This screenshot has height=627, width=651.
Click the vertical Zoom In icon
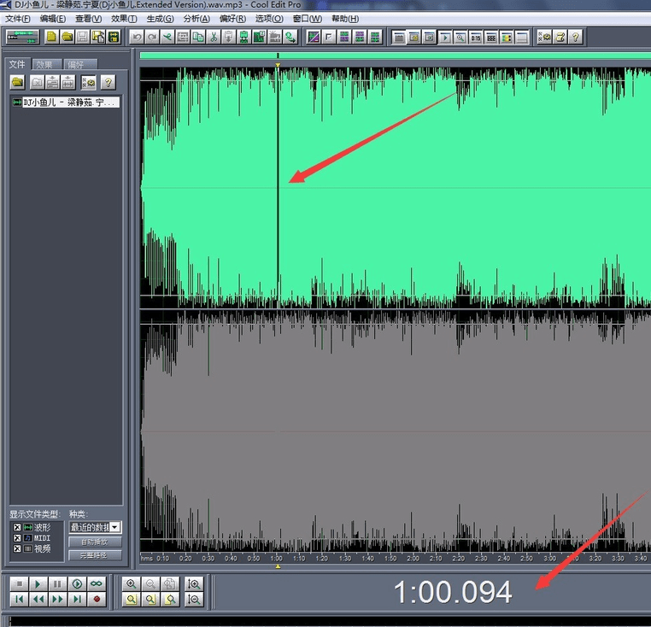194,584
